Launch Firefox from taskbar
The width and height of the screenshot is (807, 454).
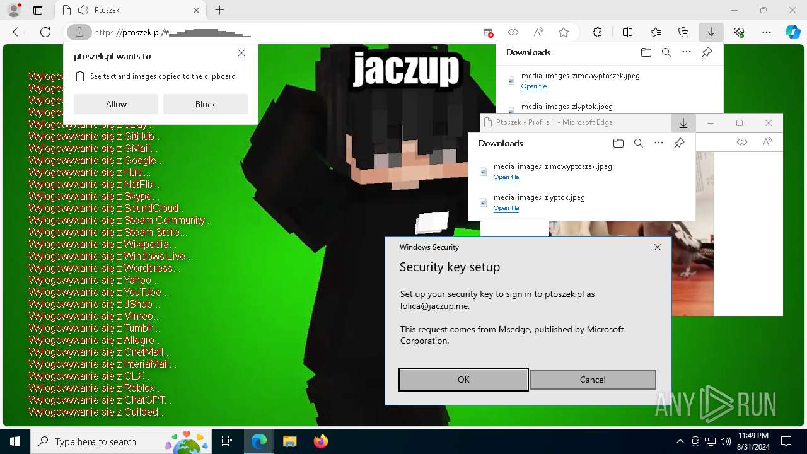(321, 441)
